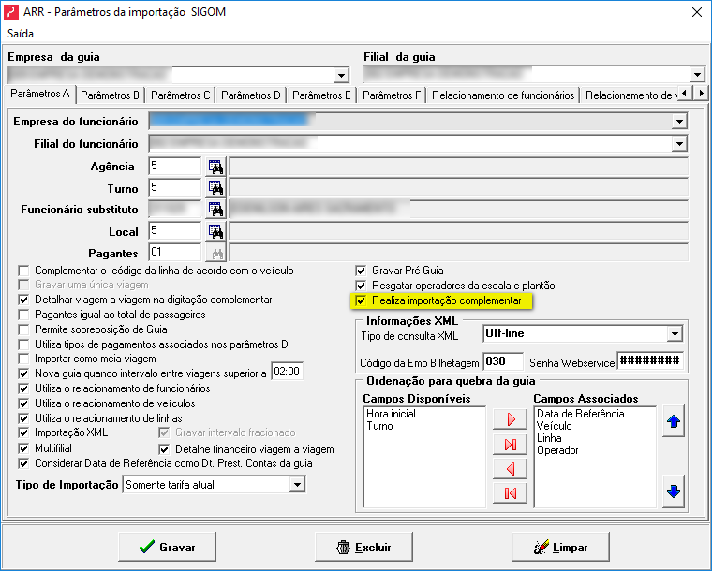Open the Turno lookup binoculars icon
The width and height of the screenshot is (712, 571).
[215, 187]
